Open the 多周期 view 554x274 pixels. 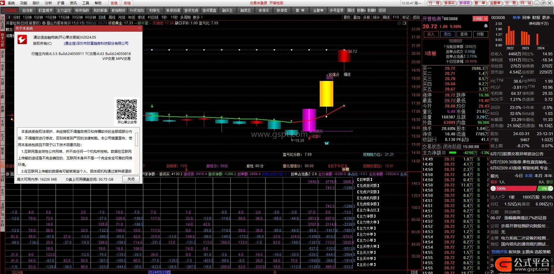click(185, 17)
